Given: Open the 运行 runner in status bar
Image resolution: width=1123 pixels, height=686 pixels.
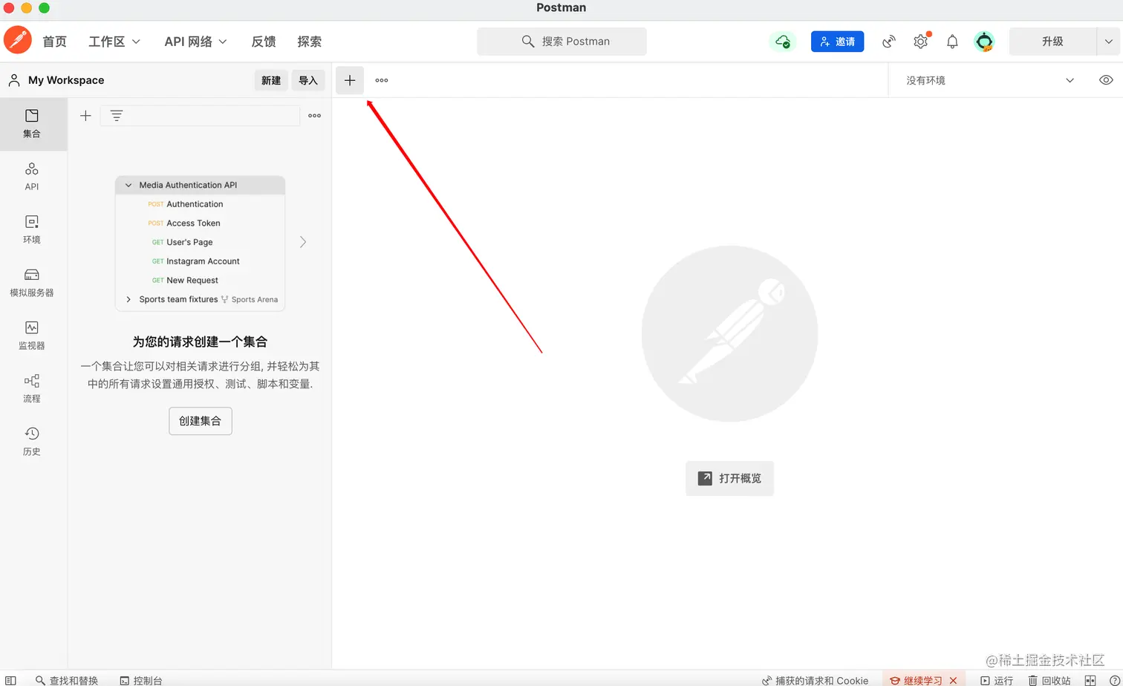Looking at the screenshot, I should (x=997, y=680).
